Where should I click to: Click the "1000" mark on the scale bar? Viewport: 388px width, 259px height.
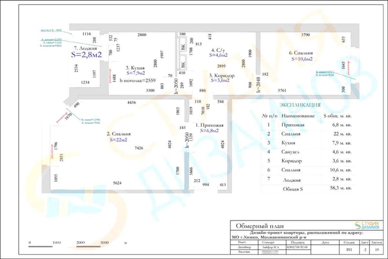pyautogui.click(x=56, y=242)
